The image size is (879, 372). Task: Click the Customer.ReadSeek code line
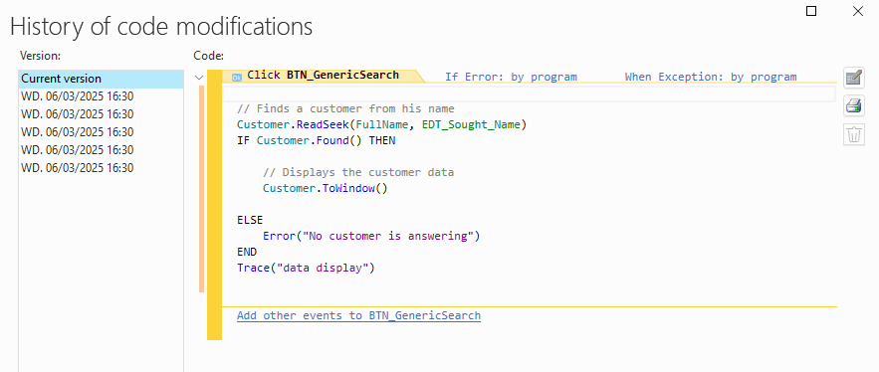point(381,125)
